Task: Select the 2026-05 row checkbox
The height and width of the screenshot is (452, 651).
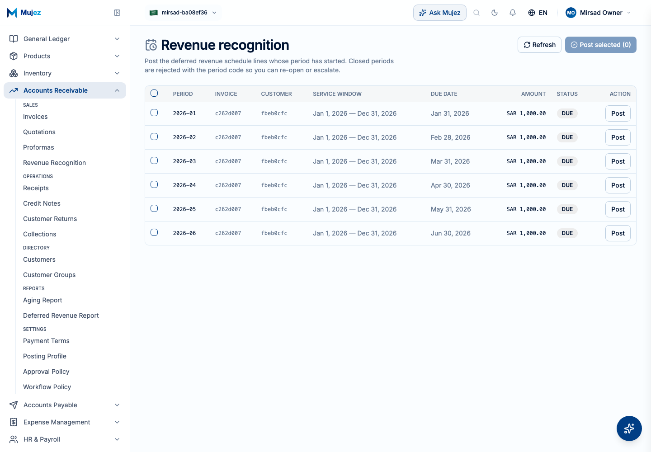Action: click(154, 208)
